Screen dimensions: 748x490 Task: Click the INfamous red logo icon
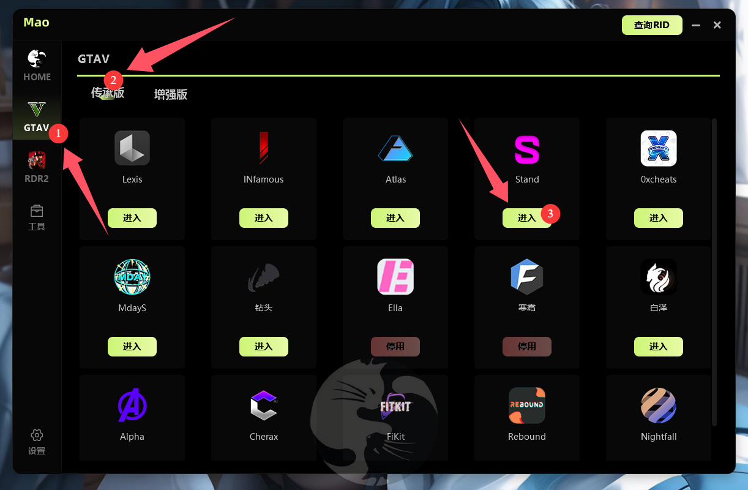(x=264, y=148)
